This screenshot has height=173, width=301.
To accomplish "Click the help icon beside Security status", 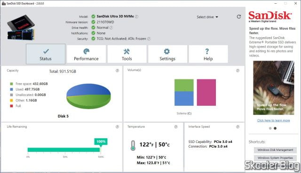I will [149, 39].
